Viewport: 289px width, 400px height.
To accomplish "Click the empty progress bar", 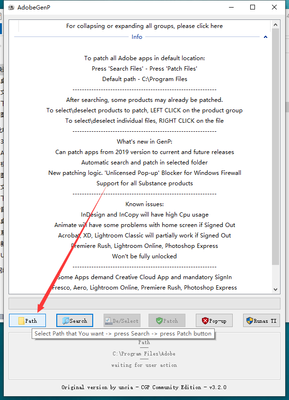I will click(x=144, y=304).
